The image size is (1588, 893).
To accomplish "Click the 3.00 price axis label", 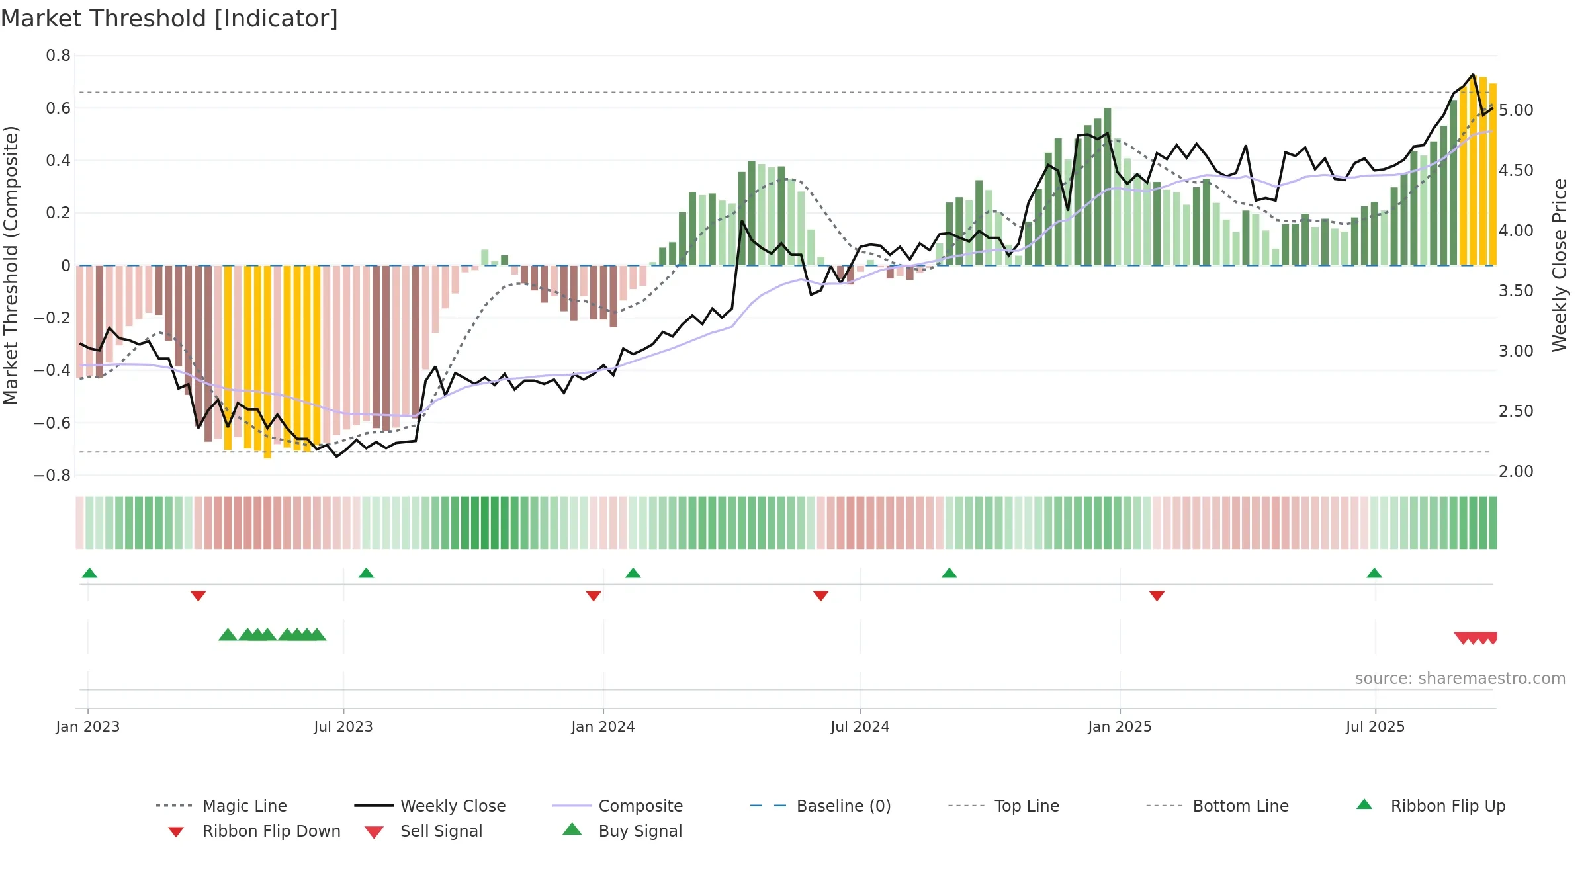I will (1516, 351).
